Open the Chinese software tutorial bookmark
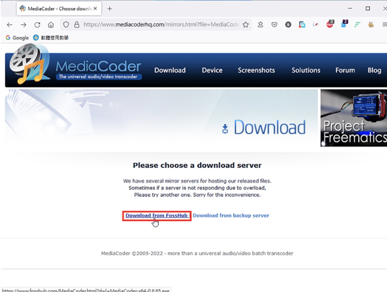 (x=51, y=38)
